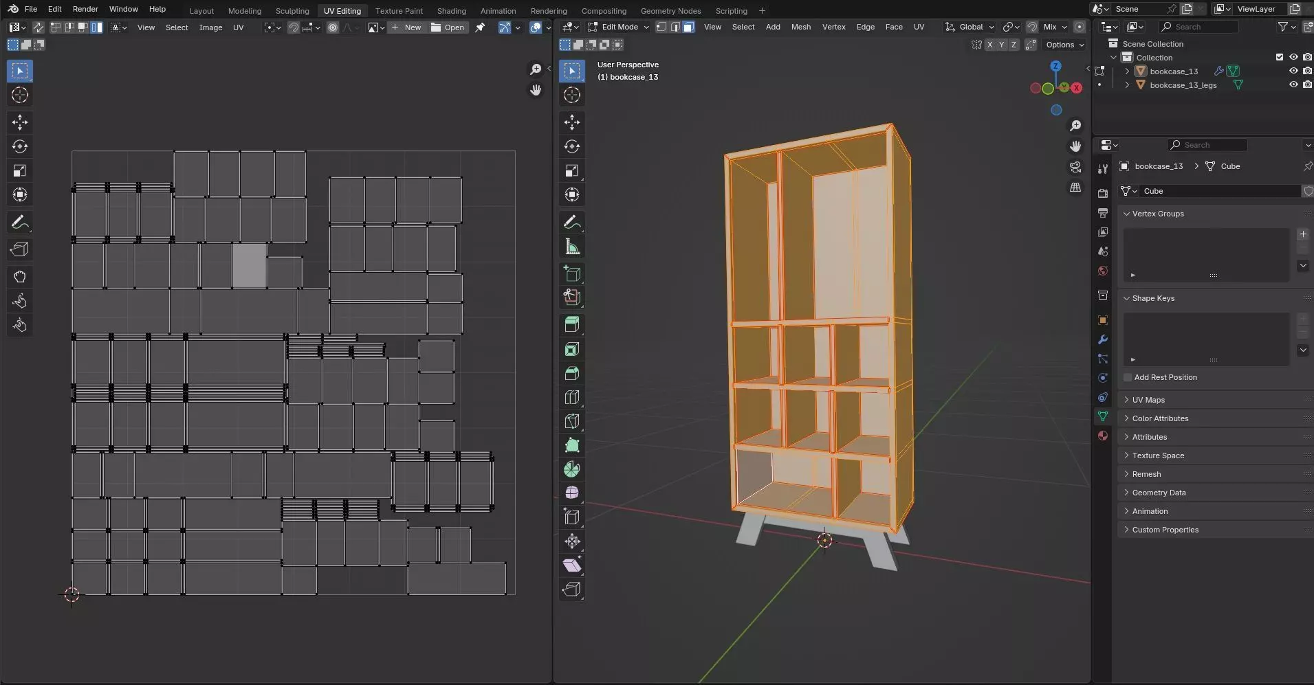Select the Poly Build tool
The height and width of the screenshot is (685, 1314).
tap(572, 445)
